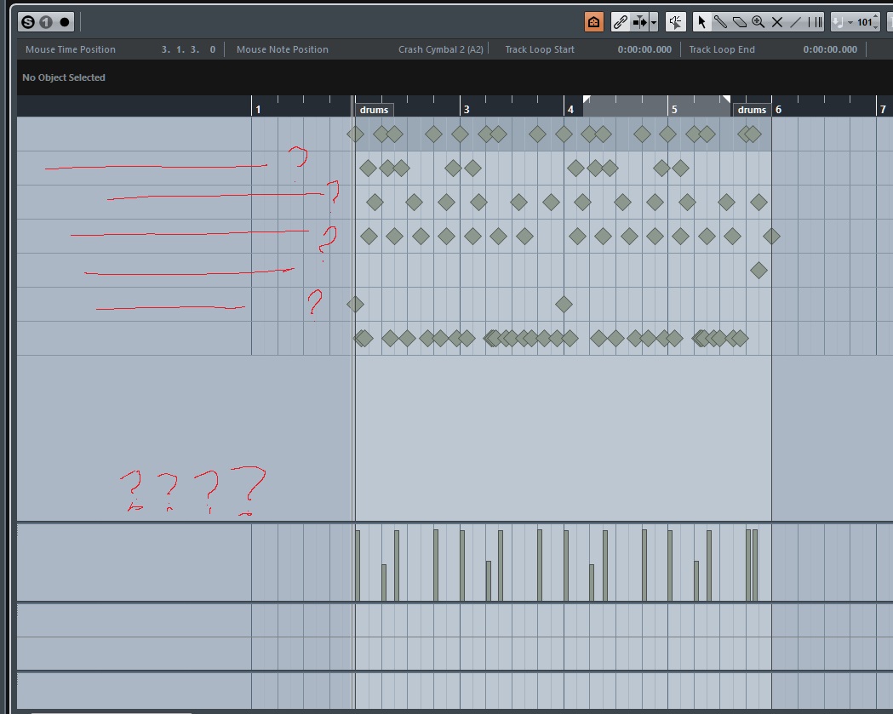Click bar 5 in the ruler
The image size is (893, 714).
click(674, 109)
